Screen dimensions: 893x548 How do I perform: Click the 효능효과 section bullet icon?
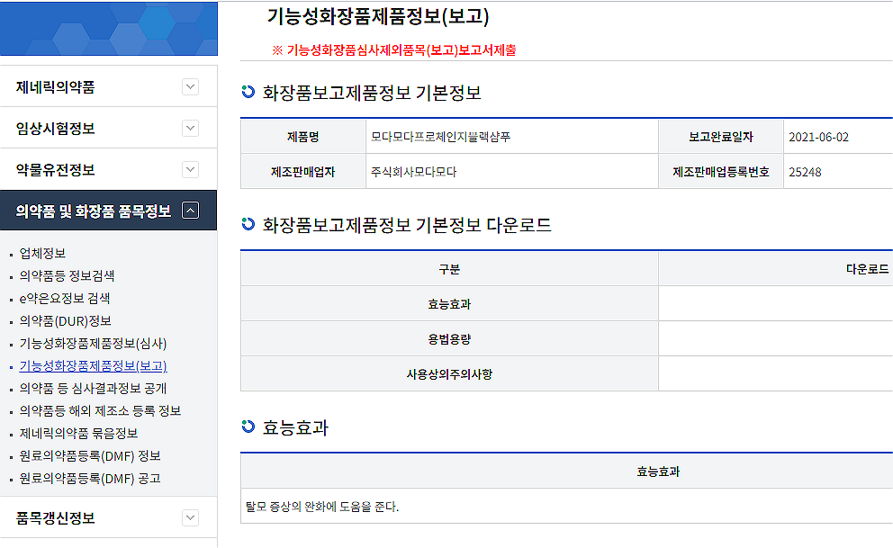tap(248, 427)
